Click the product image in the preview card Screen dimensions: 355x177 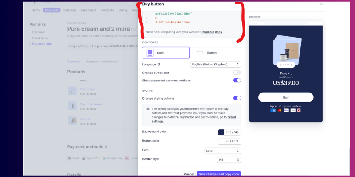pyautogui.click(x=287, y=50)
